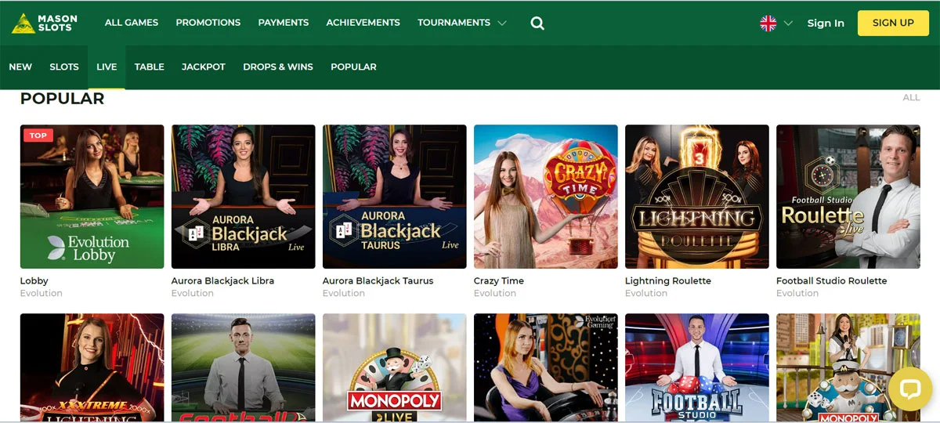Open the Crazy Time game thumbnail

[x=546, y=197]
